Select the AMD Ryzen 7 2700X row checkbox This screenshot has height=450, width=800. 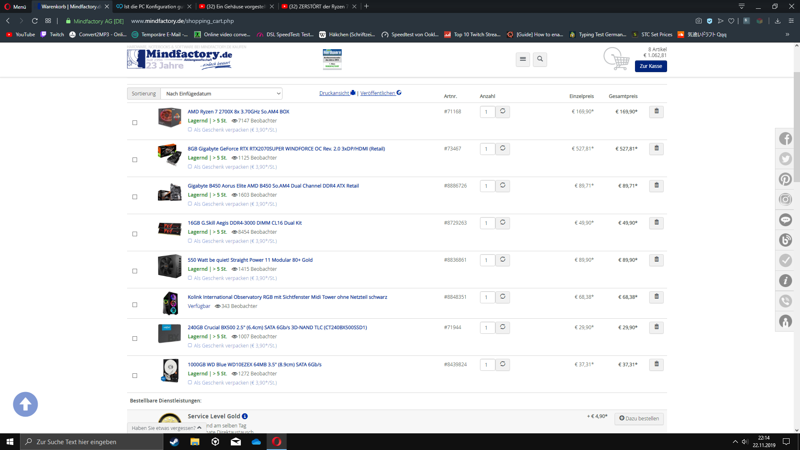(135, 122)
